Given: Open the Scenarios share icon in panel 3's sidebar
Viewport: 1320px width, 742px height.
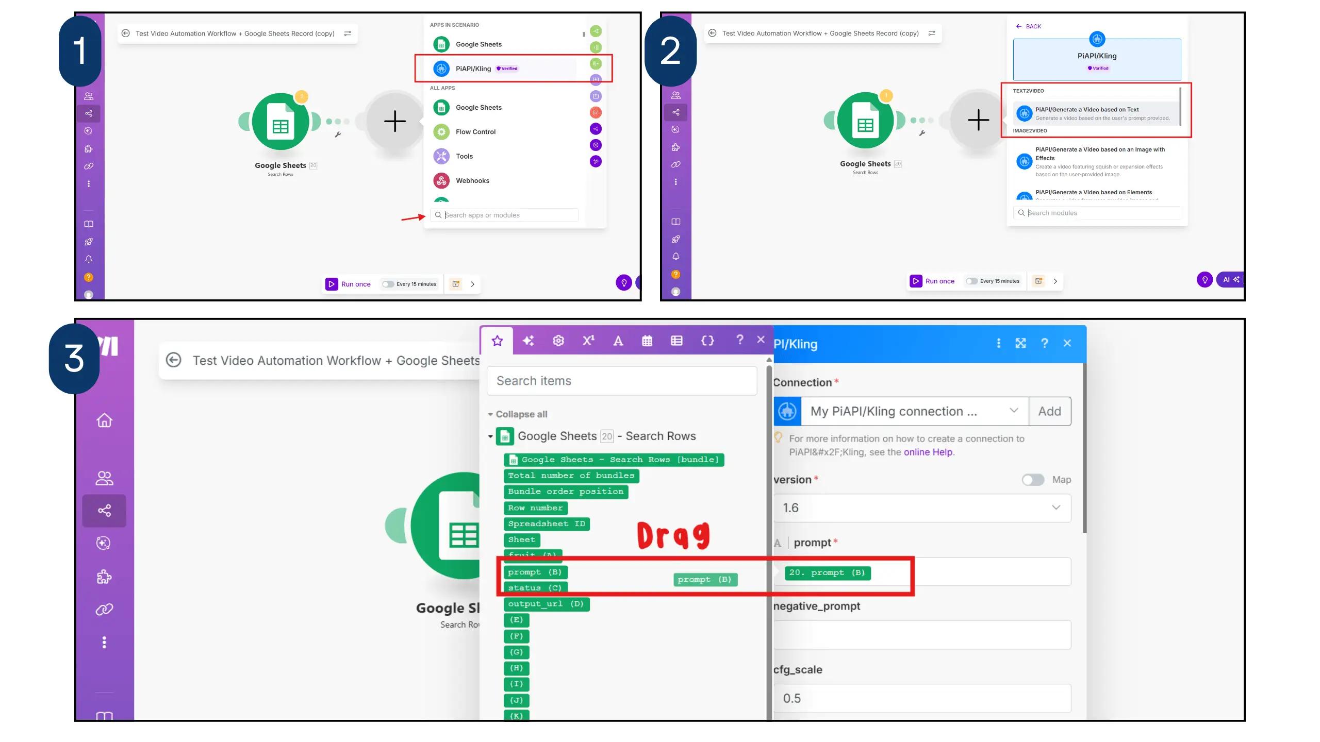Looking at the screenshot, I should pyautogui.click(x=104, y=511).
